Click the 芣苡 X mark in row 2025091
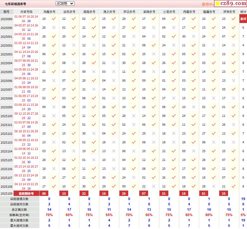Screen dimensions: 247x229 134,37
